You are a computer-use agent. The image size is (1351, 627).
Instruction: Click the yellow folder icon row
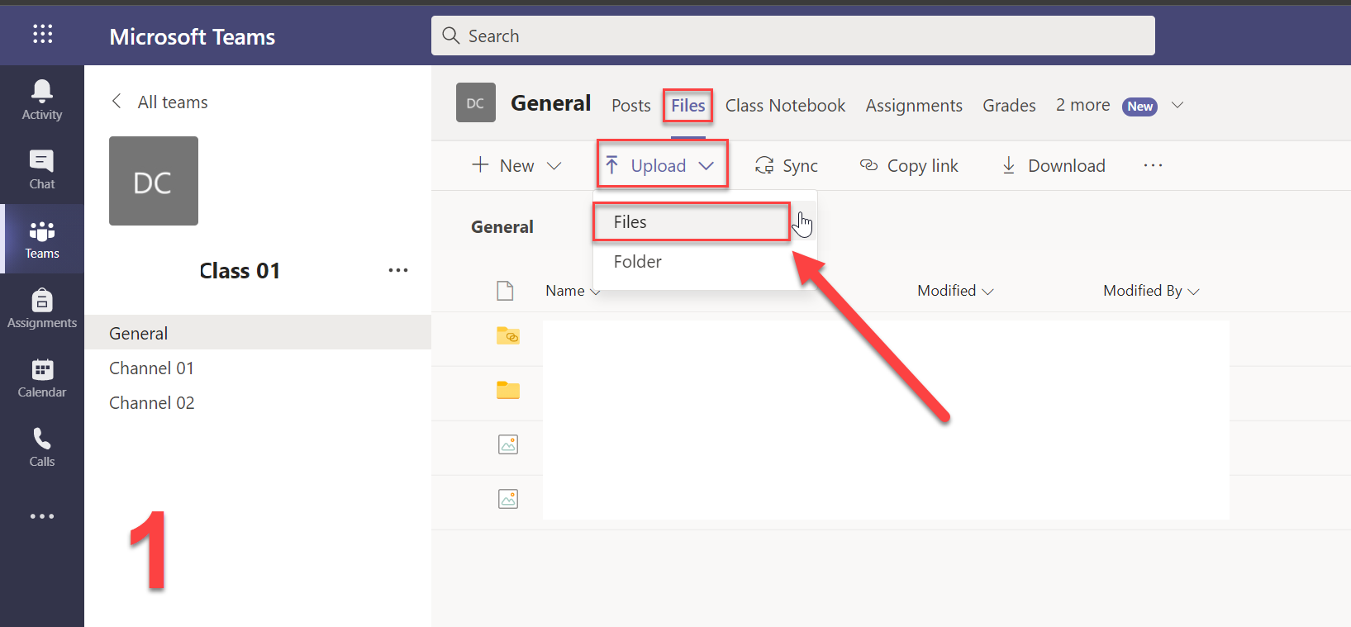pos(508,390)
